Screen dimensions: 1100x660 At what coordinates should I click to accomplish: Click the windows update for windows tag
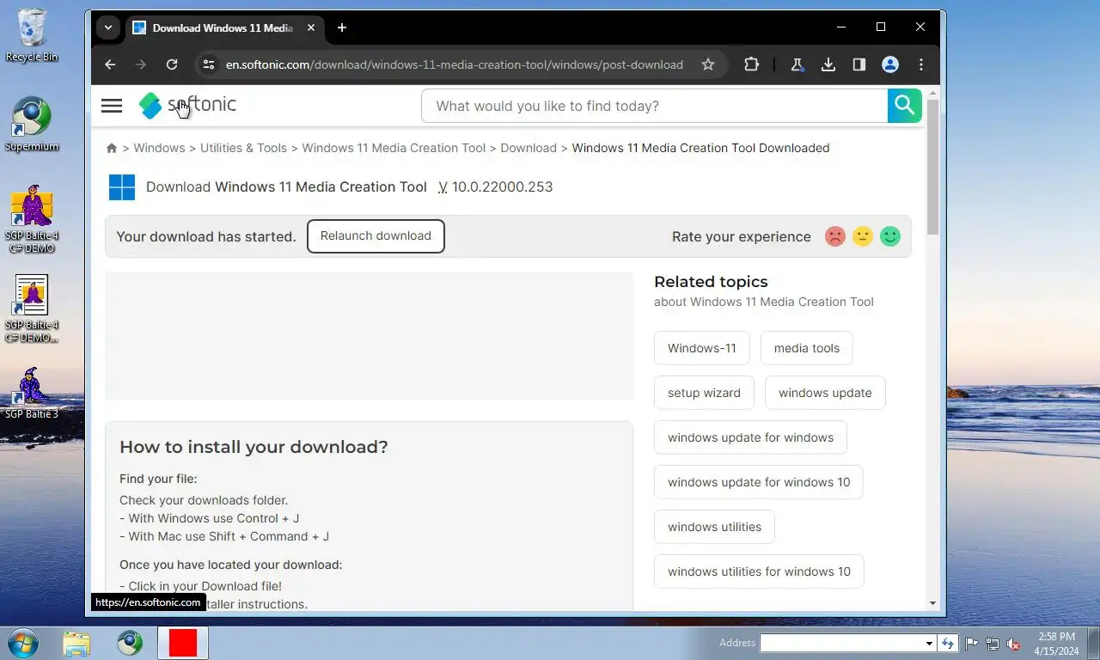coord(750,437)
